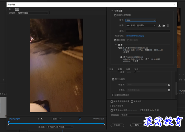Click the set out point icon

coord(42,119)
